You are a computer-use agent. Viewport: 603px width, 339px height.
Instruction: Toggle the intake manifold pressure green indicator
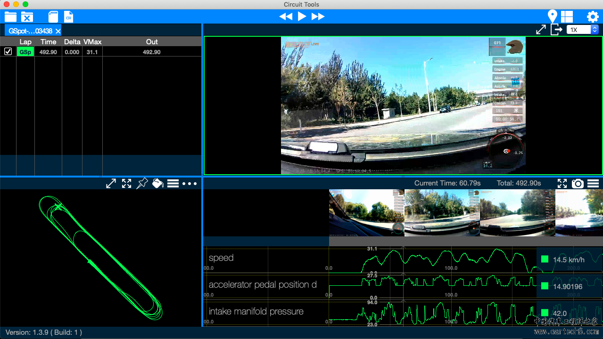point(545,313)
